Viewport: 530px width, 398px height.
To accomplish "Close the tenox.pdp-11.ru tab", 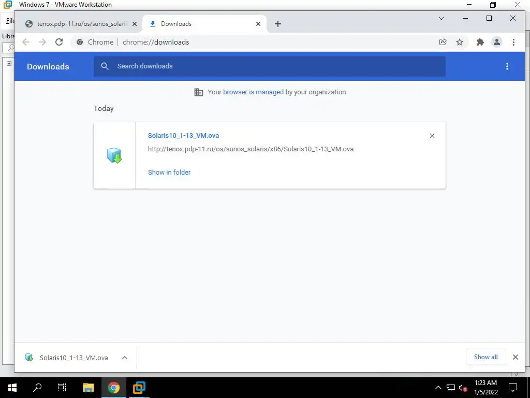I will tap(135, 24).
